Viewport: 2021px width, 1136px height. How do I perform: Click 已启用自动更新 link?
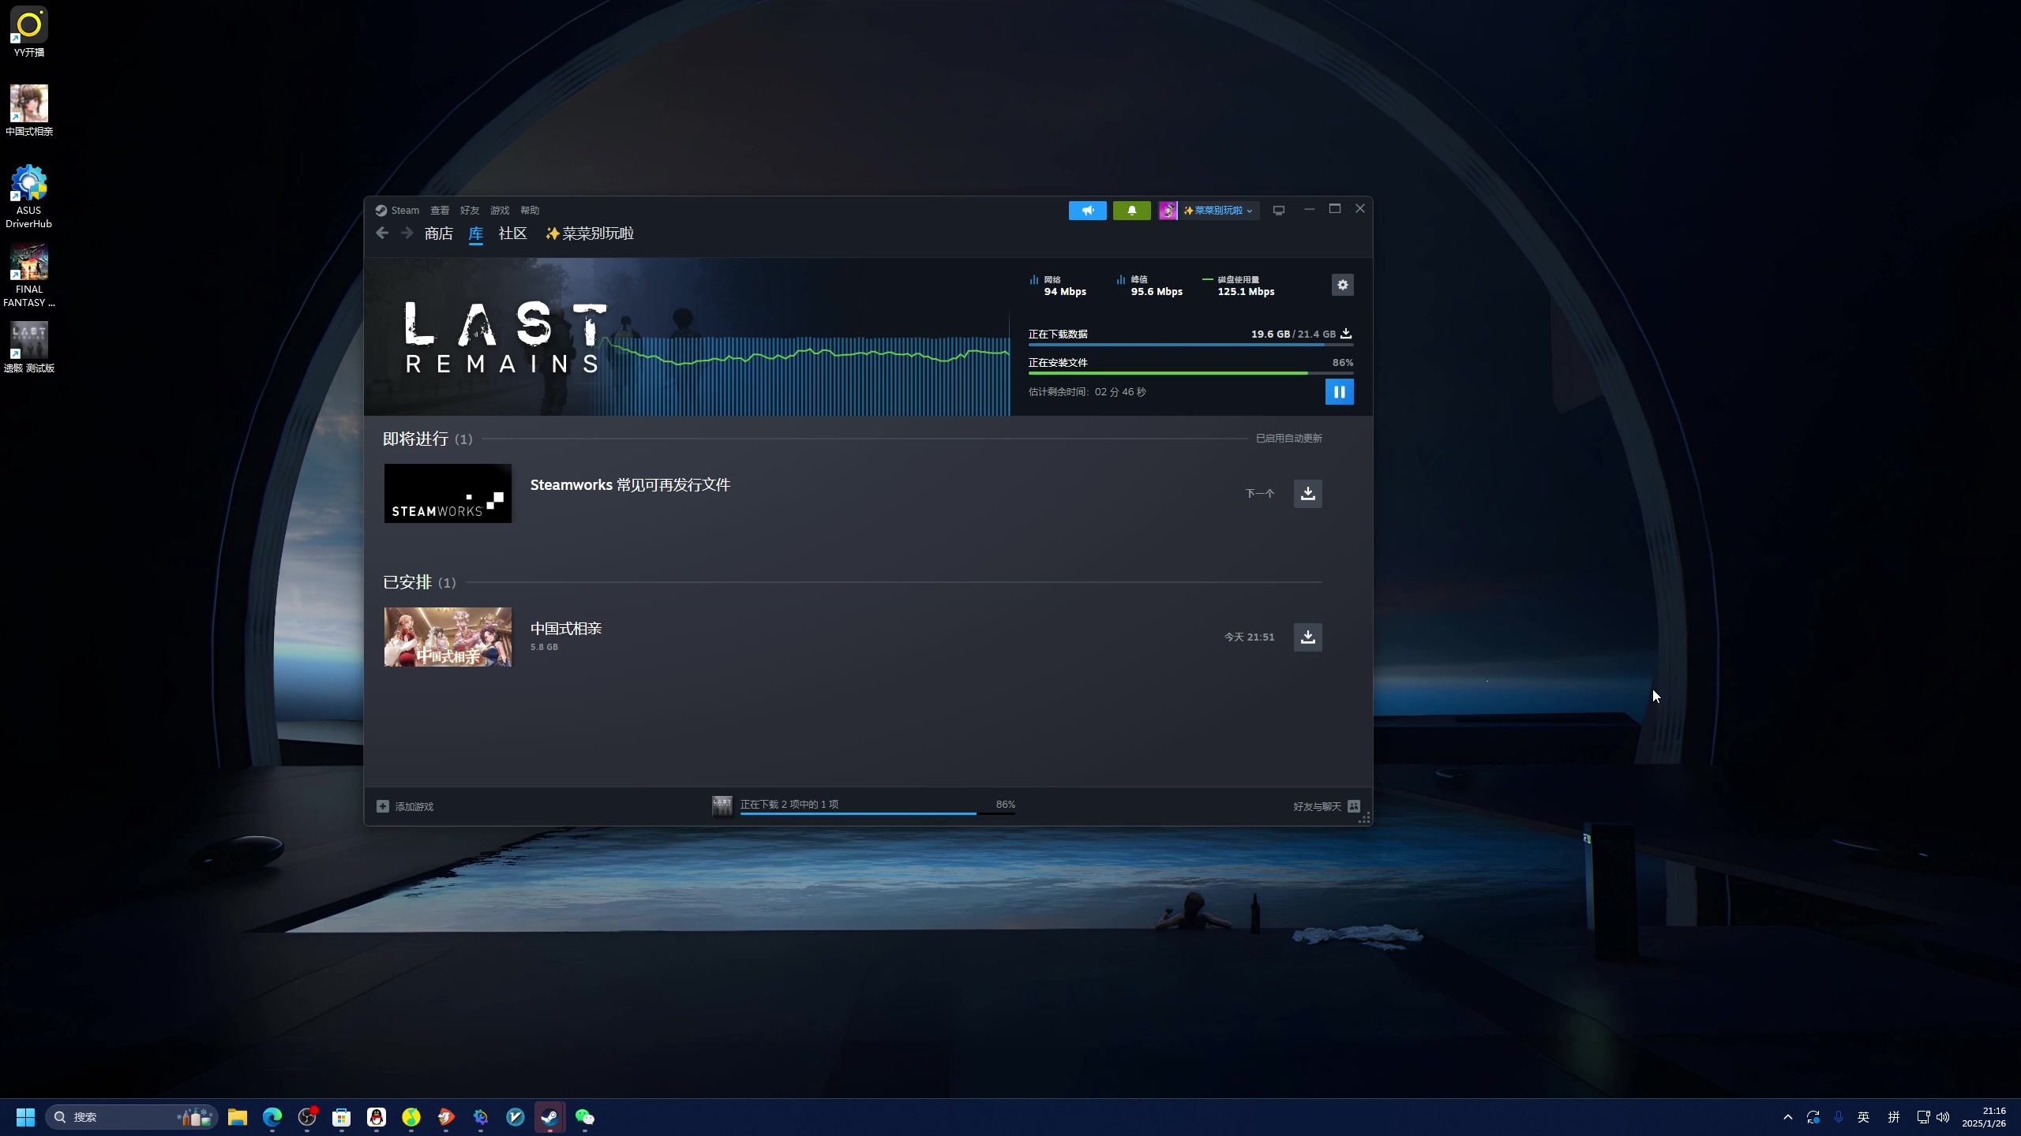point(1288,438)
